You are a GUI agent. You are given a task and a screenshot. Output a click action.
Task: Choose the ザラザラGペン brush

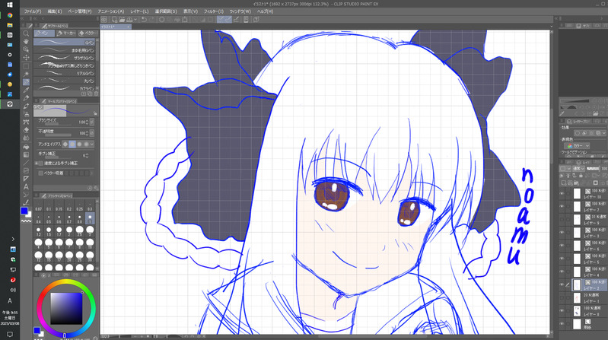(x=65, y=58)
